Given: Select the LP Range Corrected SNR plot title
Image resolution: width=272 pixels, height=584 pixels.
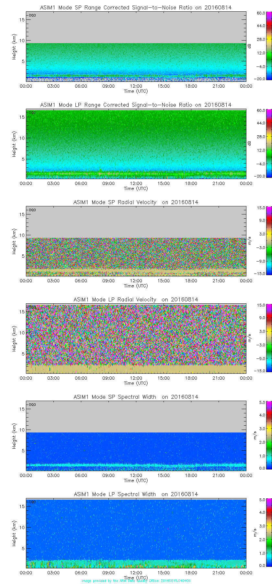Looking at the screenshot, I should coord(136,105).
